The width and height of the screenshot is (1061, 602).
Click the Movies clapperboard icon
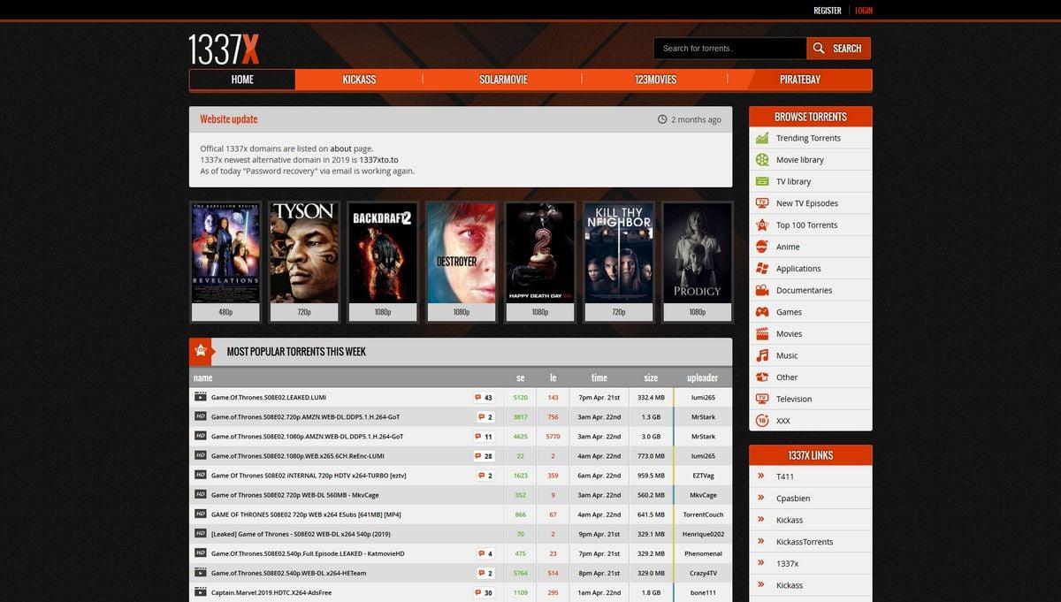pos(761,334)
